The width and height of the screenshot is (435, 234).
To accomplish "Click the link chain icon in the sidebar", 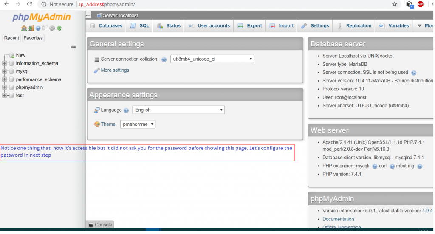I will tap(73, 47).
